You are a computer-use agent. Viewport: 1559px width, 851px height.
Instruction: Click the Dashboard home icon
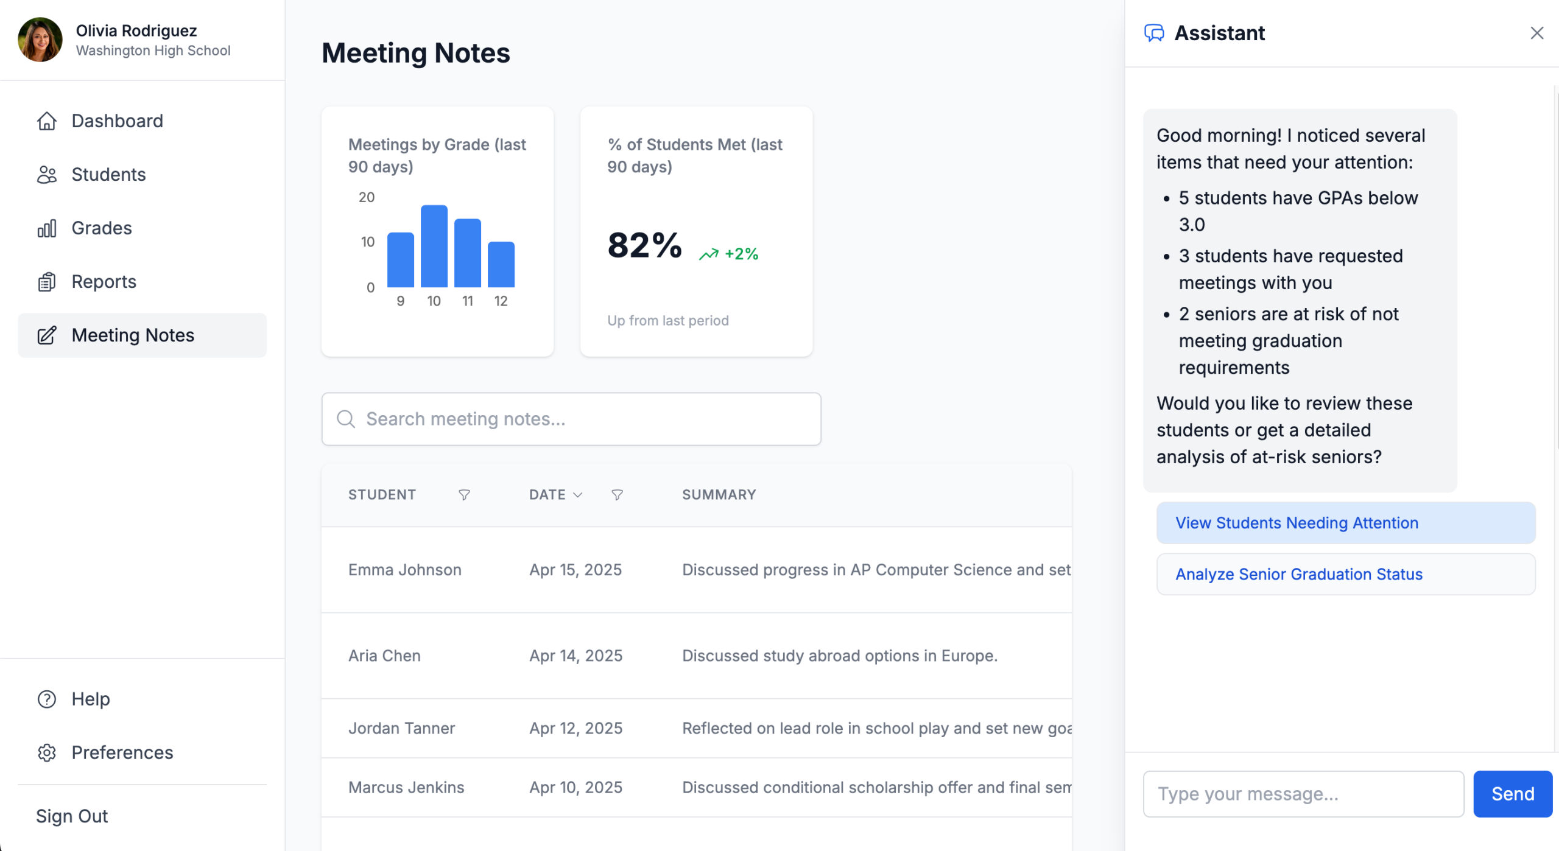(47, 121)
